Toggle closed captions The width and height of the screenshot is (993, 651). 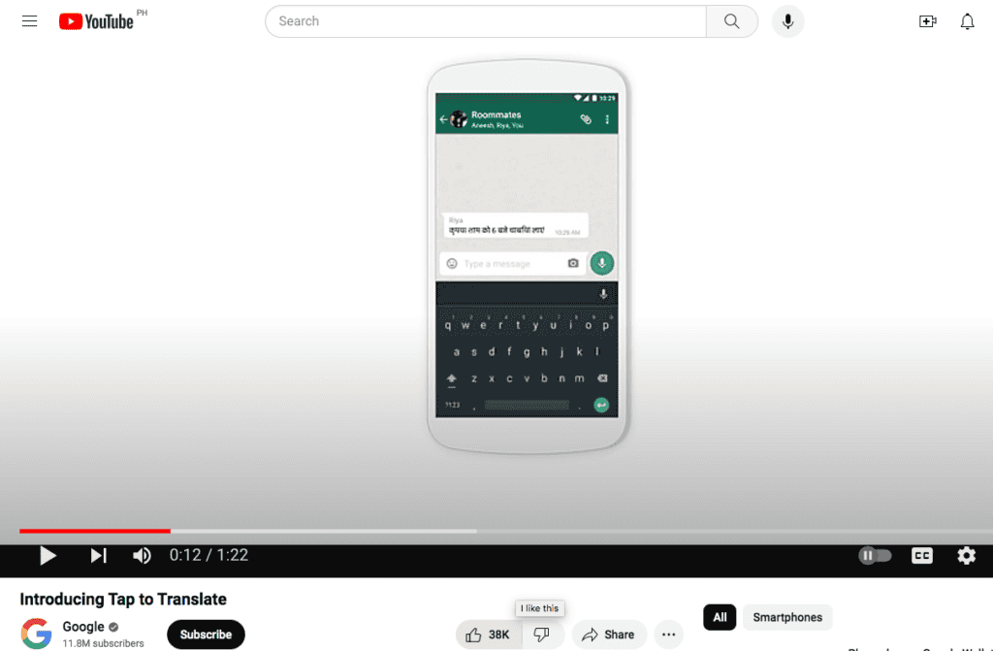point(921,555)
